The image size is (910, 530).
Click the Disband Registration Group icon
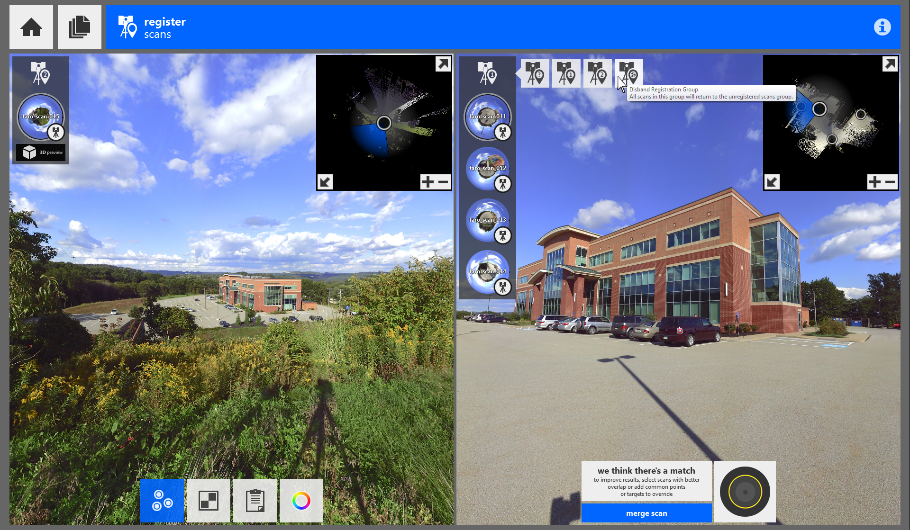click(628, 73)
